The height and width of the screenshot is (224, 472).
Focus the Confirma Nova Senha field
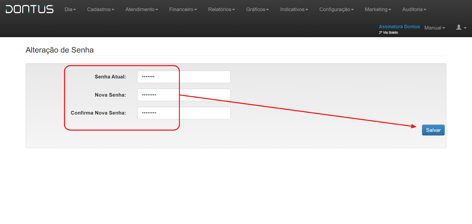(x=184, y=113)
